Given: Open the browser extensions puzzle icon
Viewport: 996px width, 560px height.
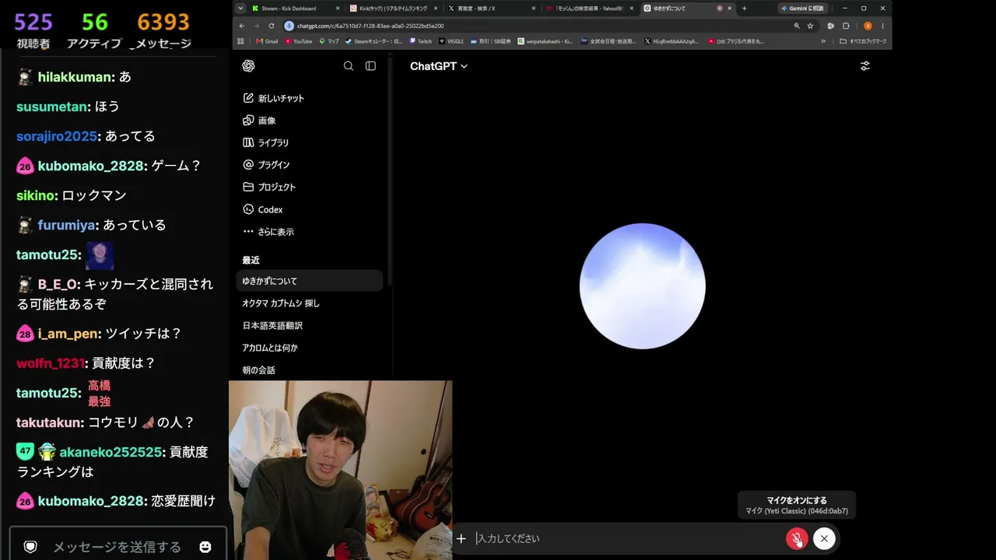Looking at the screenshot, I should point(846,26).
